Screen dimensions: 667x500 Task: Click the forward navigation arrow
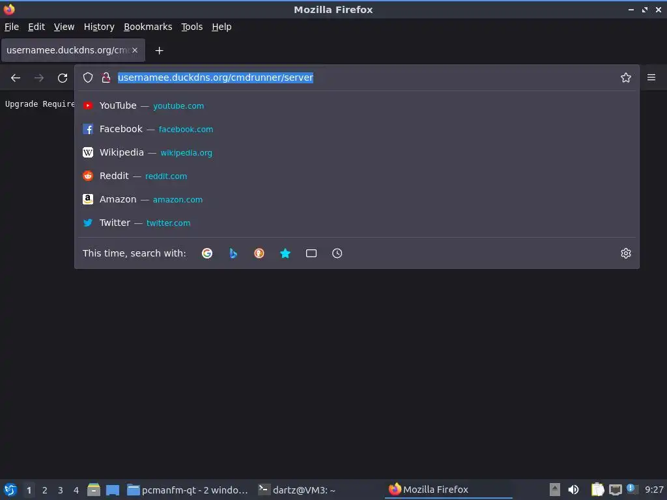click(x=39, y=78)
